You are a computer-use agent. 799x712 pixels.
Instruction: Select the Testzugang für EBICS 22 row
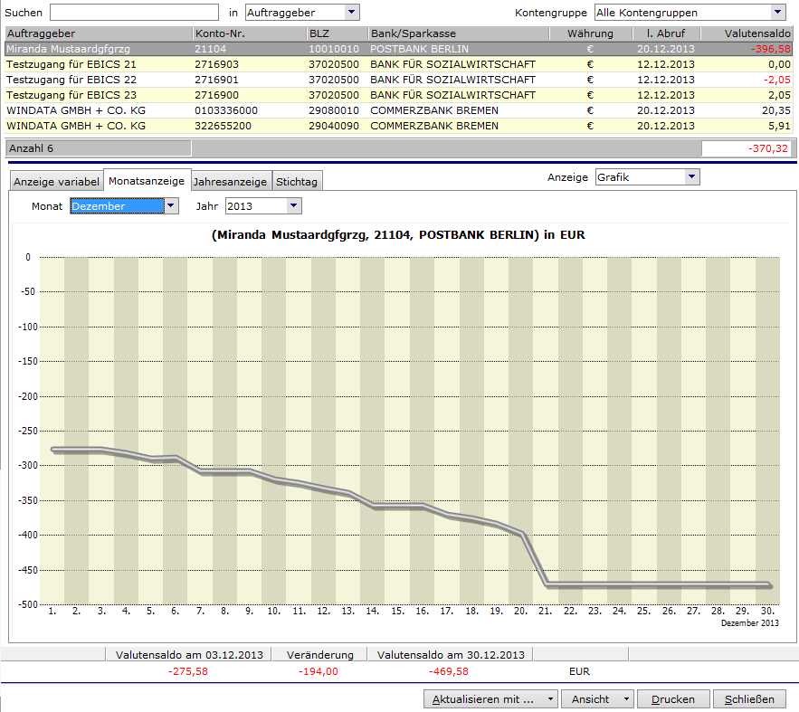pos(398,80)
